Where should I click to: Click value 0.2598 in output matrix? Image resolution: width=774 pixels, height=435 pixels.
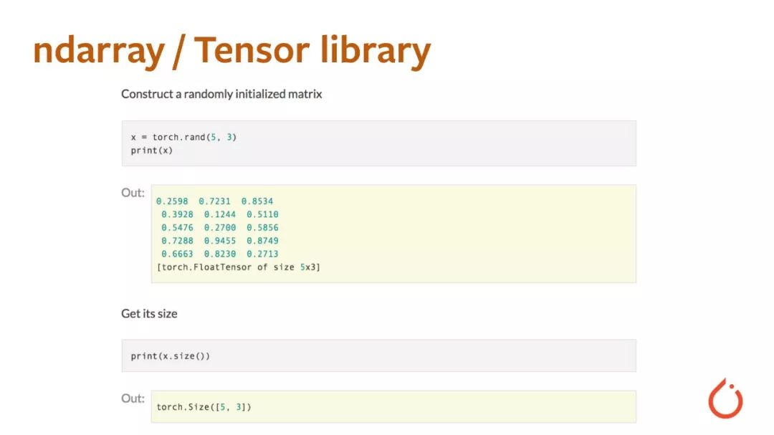[172, 201]
